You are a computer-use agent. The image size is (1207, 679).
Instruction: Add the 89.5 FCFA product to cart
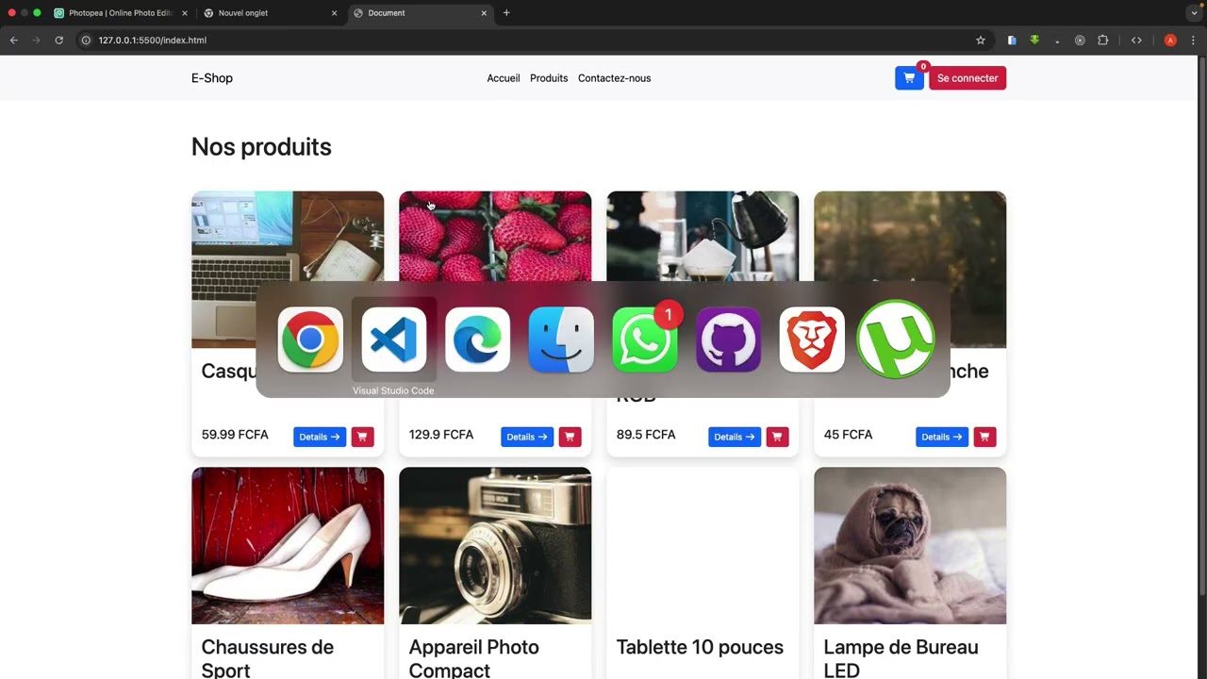(x=777, y=437)
